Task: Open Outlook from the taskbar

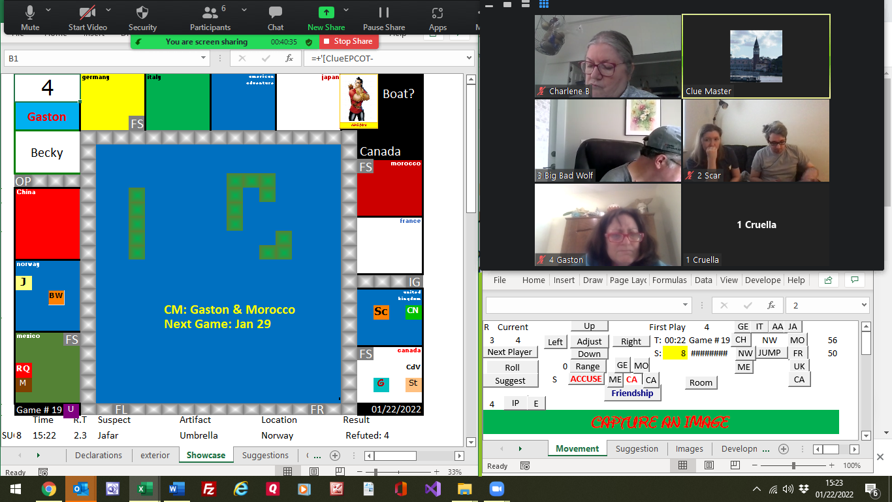Action: (80, 489)
